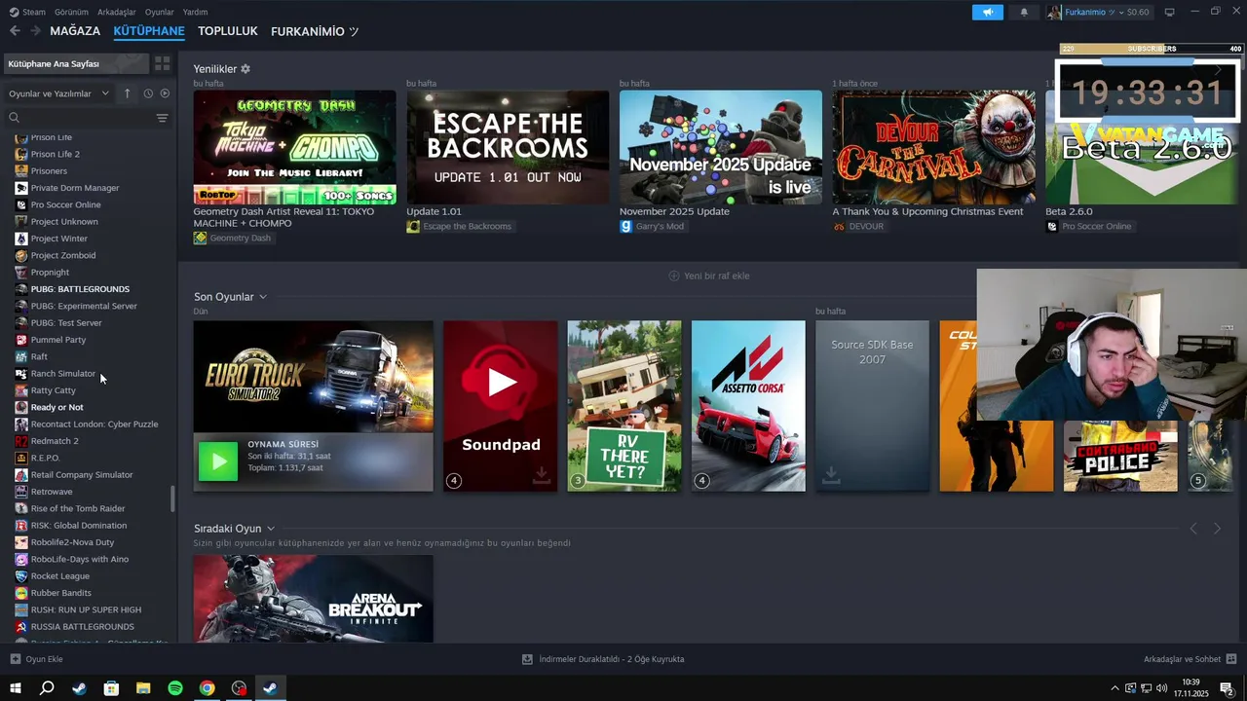Open Google Chrome from the taskbar

click(x=208, y=688)
